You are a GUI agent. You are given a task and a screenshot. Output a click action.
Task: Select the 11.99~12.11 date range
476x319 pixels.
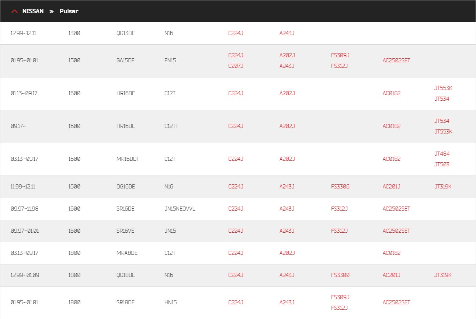click(23, 187)
